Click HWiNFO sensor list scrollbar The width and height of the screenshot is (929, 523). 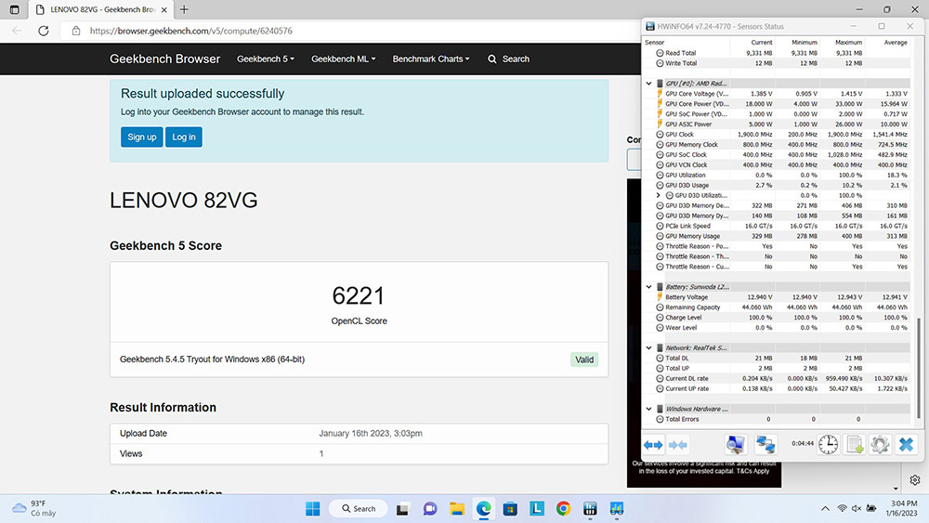pos(919,367)
